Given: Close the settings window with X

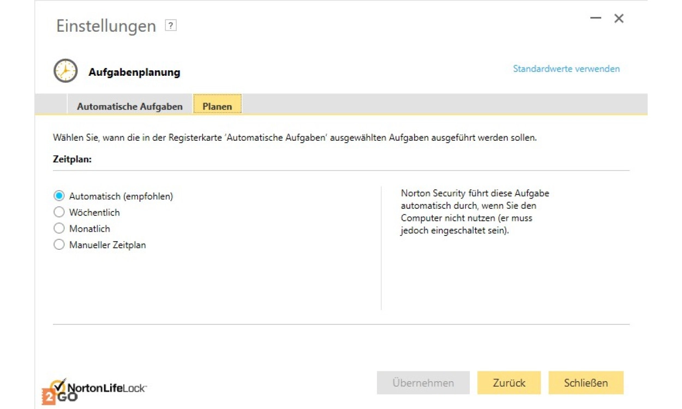Looking at the screenshot, I should pos(619,19).
